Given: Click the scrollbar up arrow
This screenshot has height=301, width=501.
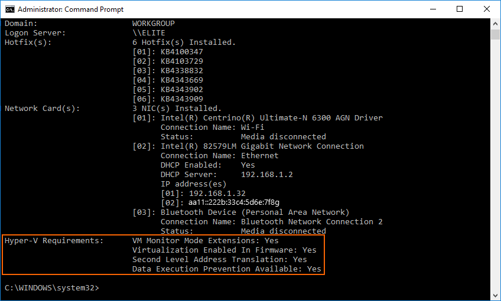Looking at the screenshot, I should (495, 23).
